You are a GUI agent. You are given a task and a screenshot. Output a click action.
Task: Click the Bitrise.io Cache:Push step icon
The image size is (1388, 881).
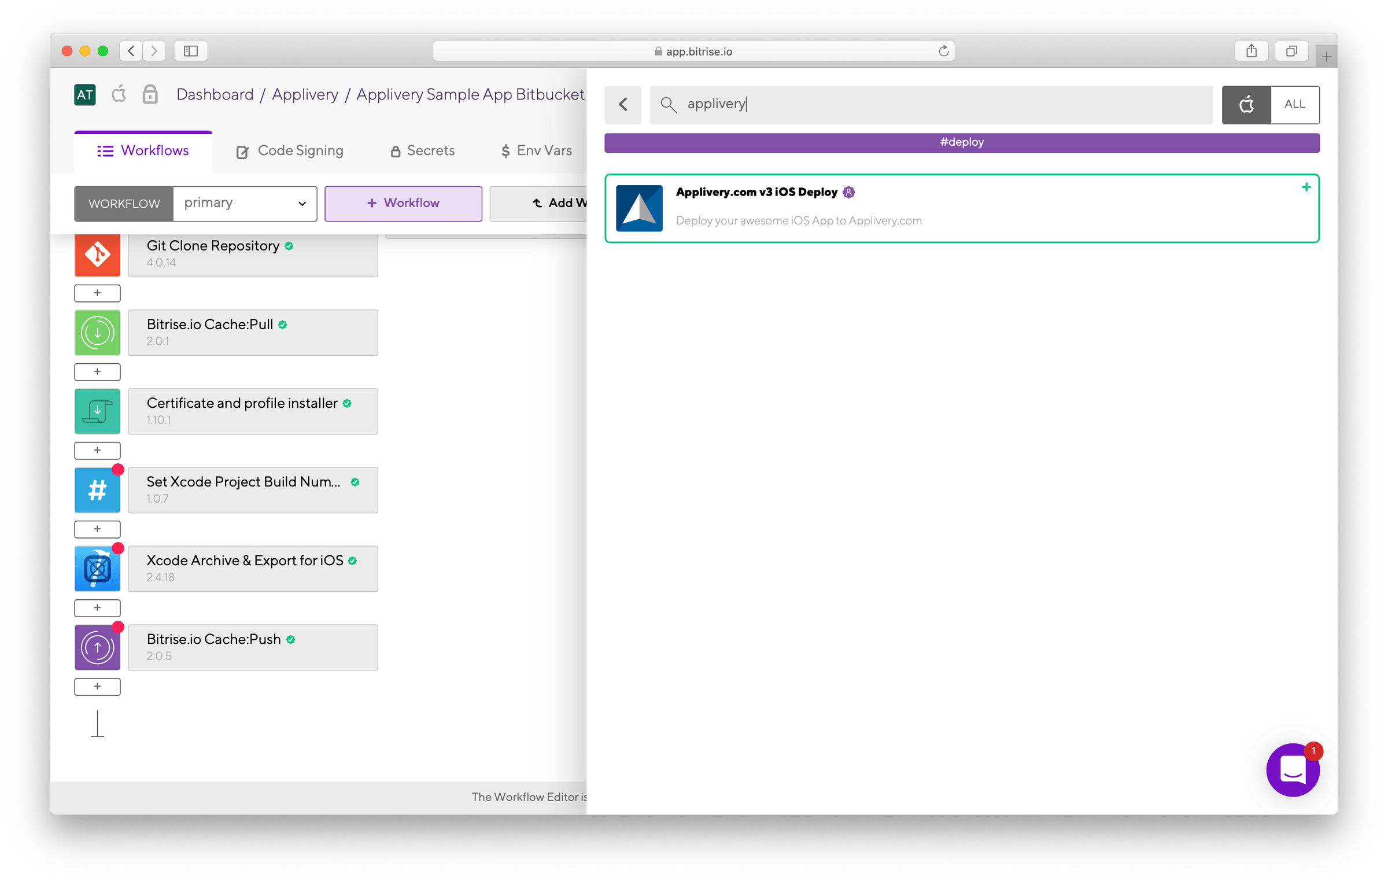97,647
